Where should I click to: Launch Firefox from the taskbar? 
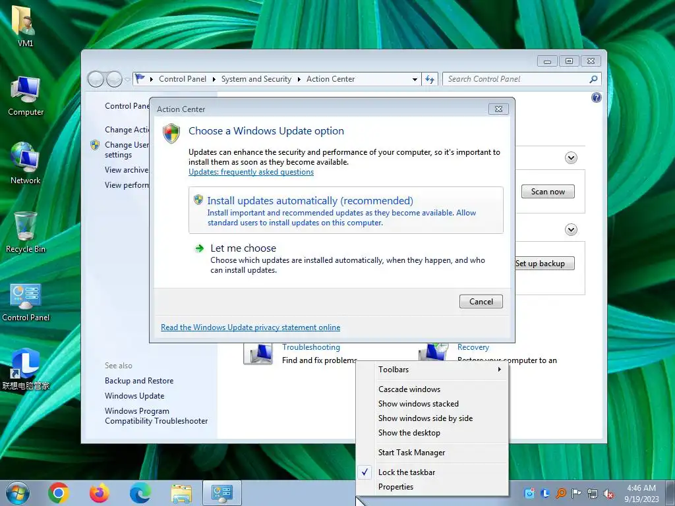point(99,493)
